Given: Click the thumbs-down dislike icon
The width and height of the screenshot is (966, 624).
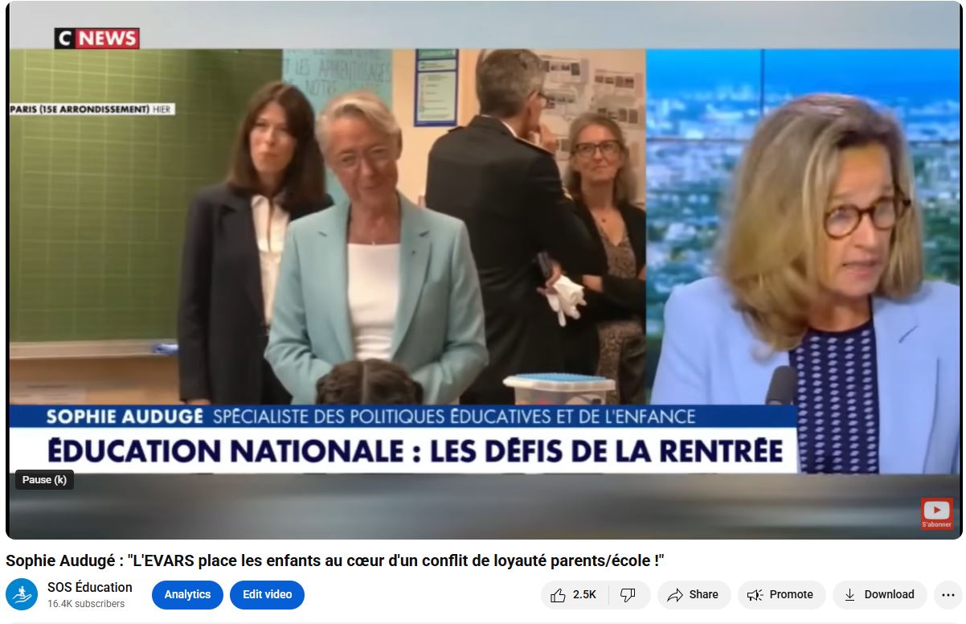Looking at the screenshot, I should 628,595.
